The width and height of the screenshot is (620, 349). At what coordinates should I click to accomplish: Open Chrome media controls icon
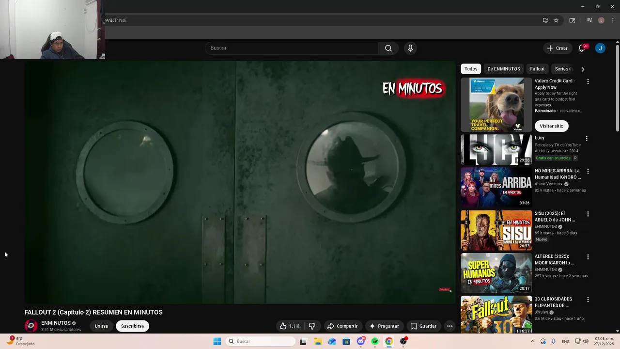click(589, 20)
